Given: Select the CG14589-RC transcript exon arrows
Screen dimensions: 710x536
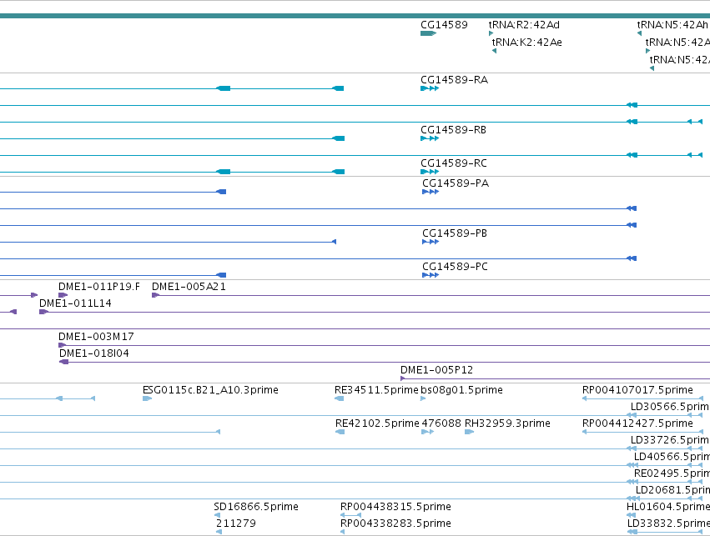Looking at the screenshot, I should [x=430, y=172].
